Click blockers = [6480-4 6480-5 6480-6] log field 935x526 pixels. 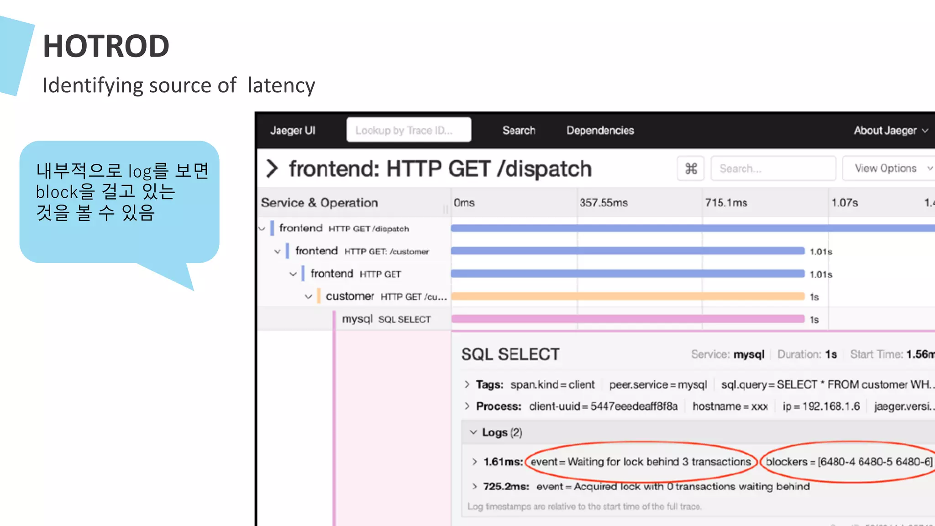849,462
